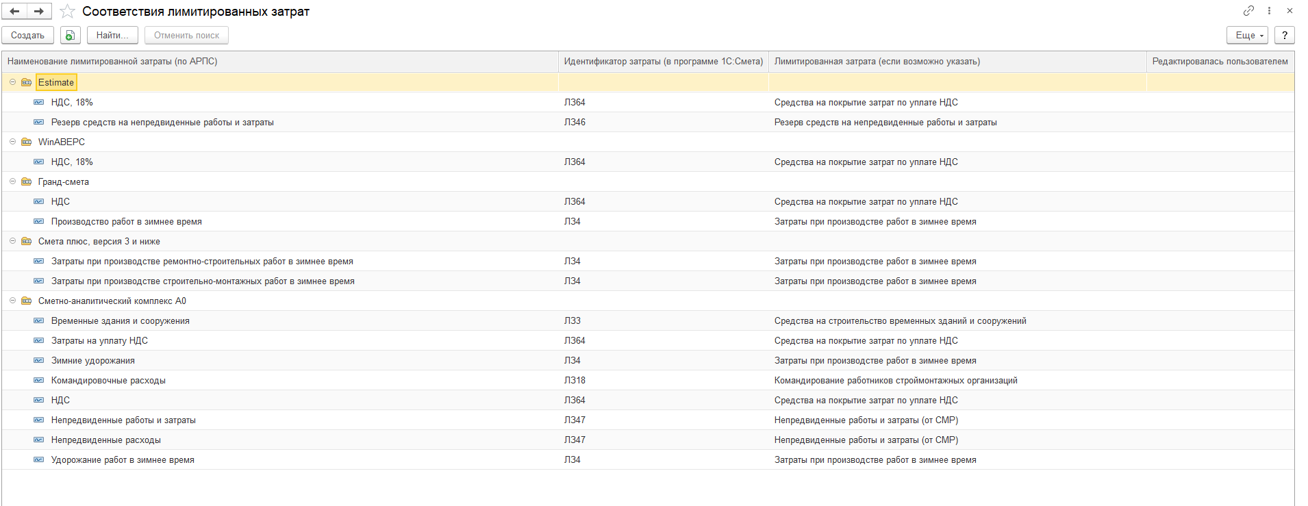Collapse the WinАВЕРС group
This screenshot has height=506, width=1308.
pos(12,142)
